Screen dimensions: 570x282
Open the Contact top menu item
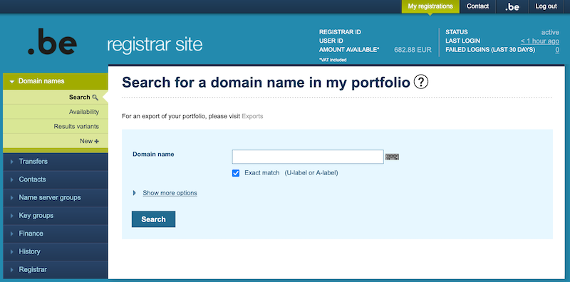477,6
